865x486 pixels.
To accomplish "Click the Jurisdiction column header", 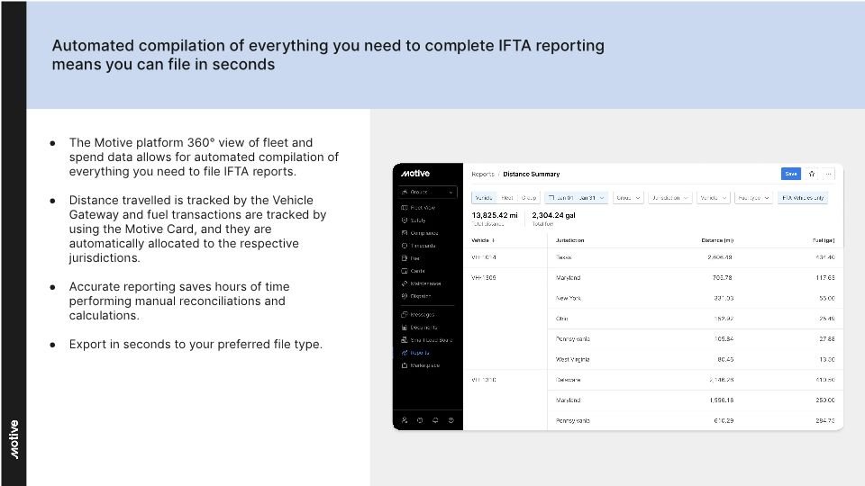I will click(x=569, y=240).
